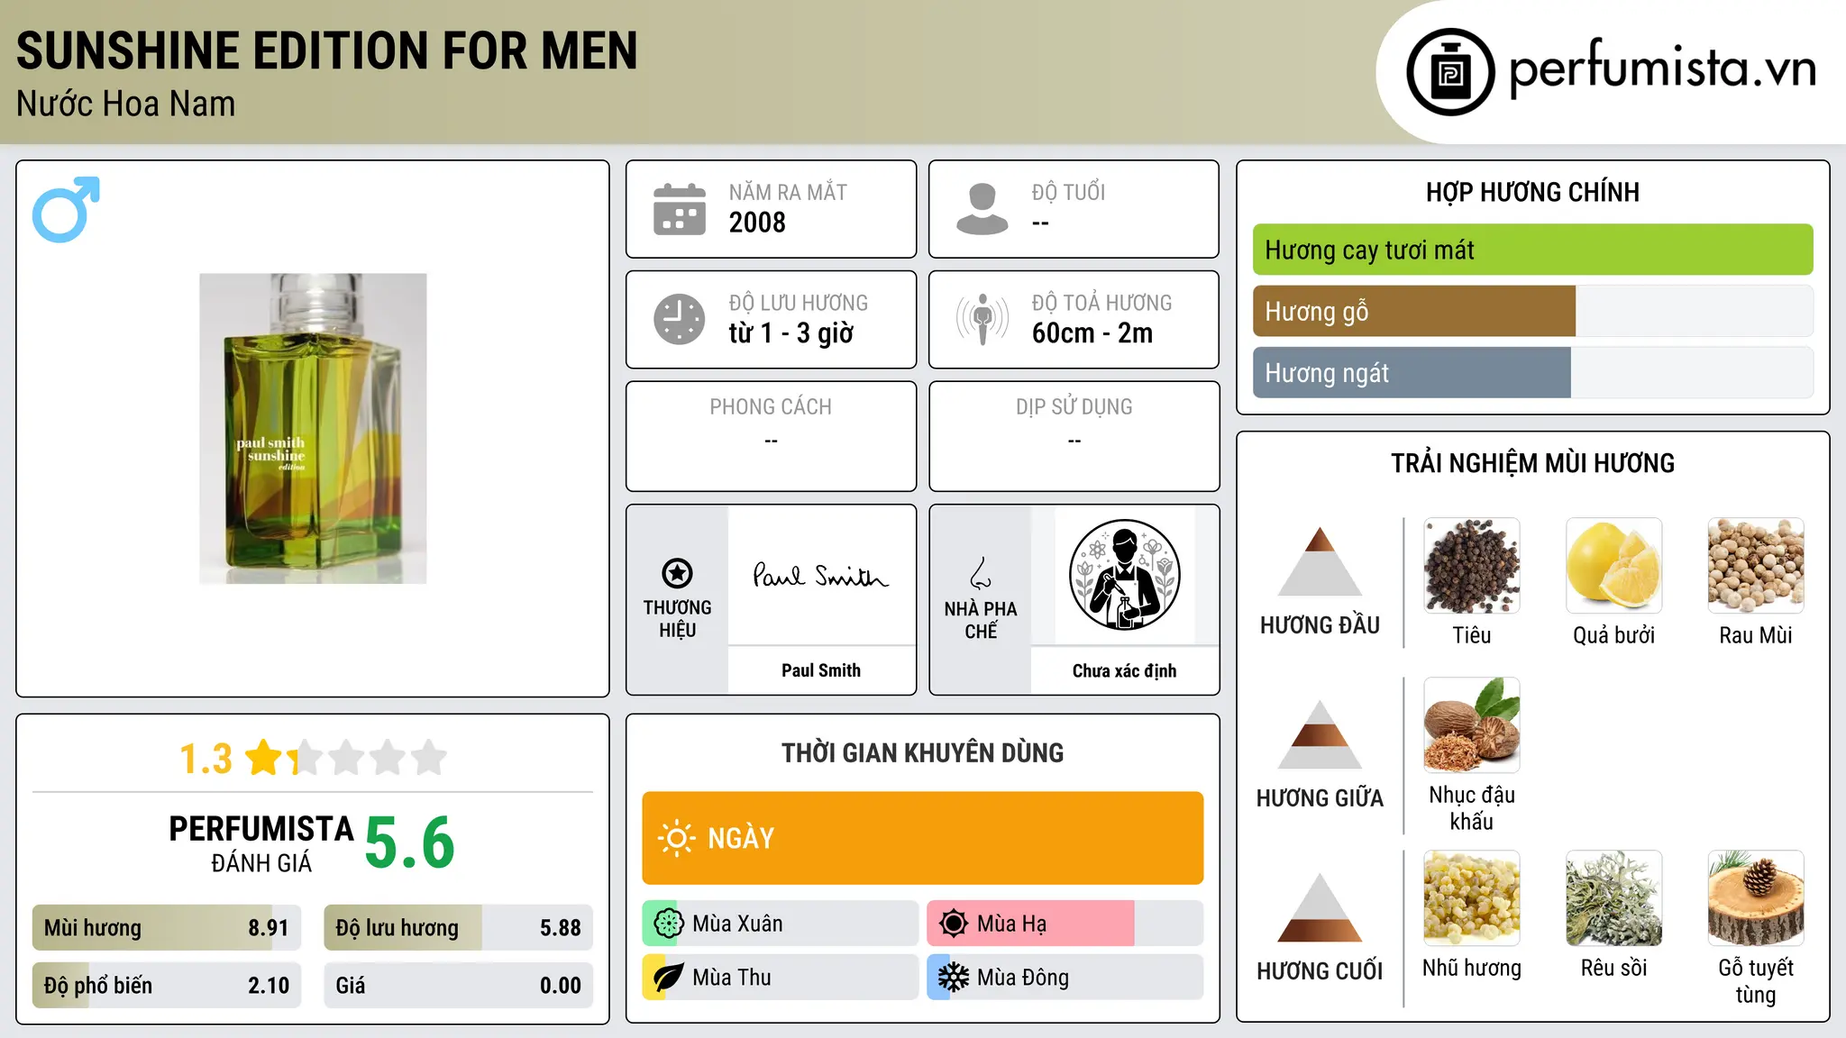Click the green 5.6 Perfumista score
Screen dimensions: 1846x1038
click(410, 843)
